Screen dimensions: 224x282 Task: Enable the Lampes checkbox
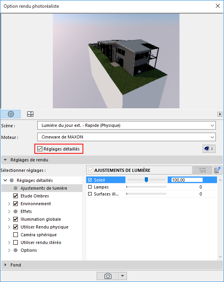(90, 187)
